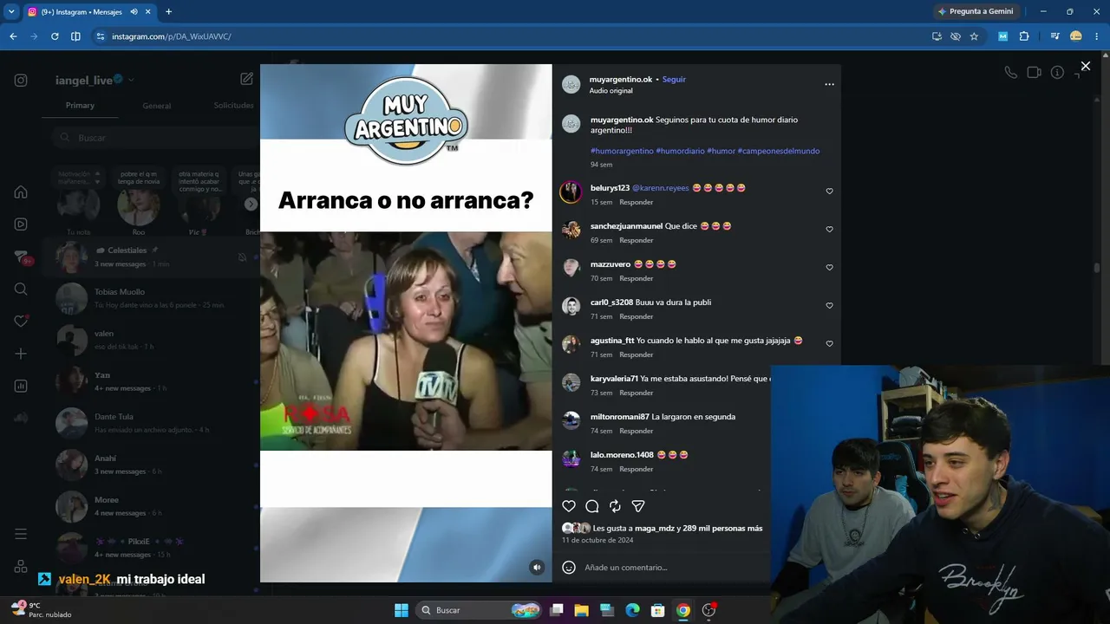Image resolution: width=1110 pixels, height=624 pixels.
Task: Follow muyargentino.ok with Seguir
Action: (674, 80)
